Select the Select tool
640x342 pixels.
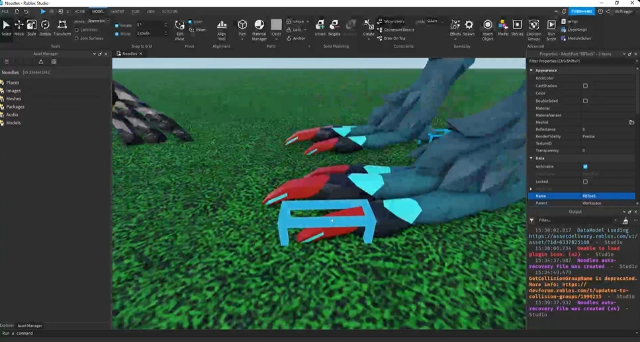pos(6,28)
